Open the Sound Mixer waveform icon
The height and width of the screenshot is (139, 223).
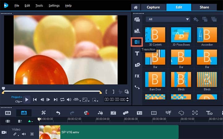(x=100, y=113)
